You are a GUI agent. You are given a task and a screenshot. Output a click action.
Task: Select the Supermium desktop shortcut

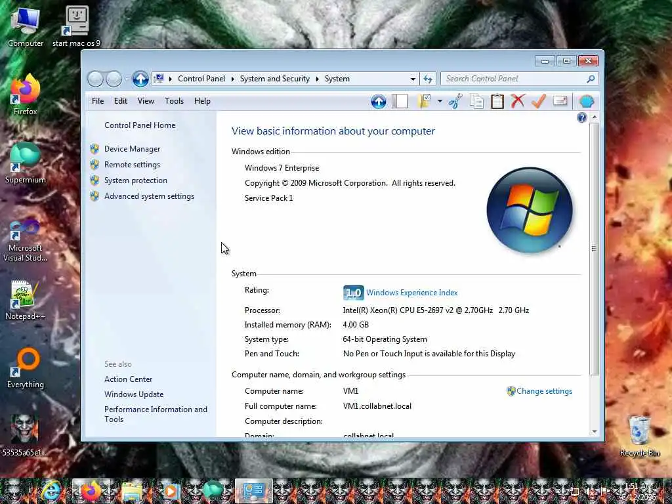[26, 163]
